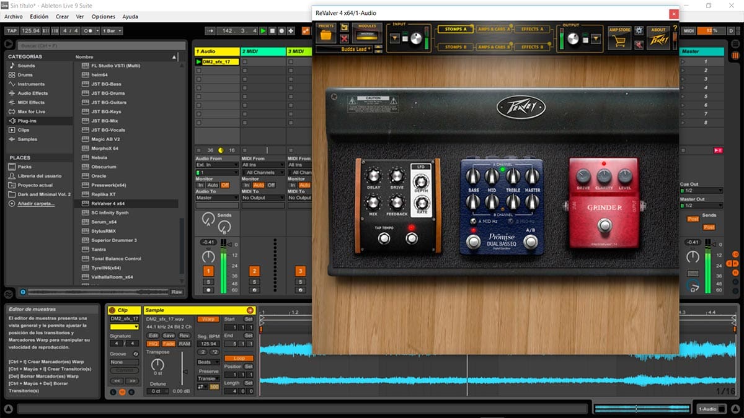Activate the Stomps B signal chain
744x418 pixels.
pos(454,46)
